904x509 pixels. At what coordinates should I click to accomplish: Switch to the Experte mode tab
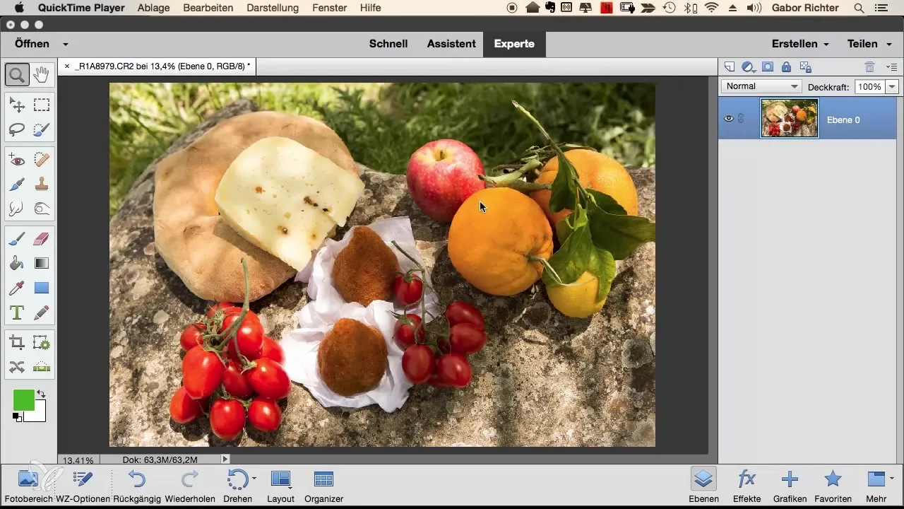(514, 44)
